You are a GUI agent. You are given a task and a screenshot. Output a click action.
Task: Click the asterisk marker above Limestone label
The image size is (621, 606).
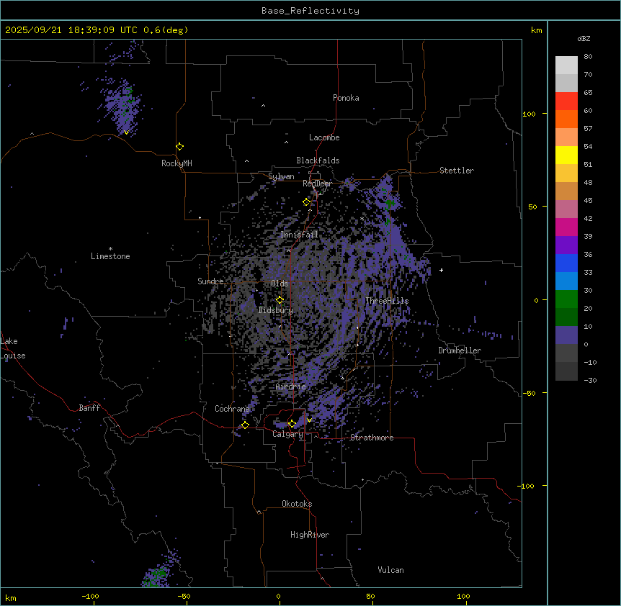(x=110, y=248)
